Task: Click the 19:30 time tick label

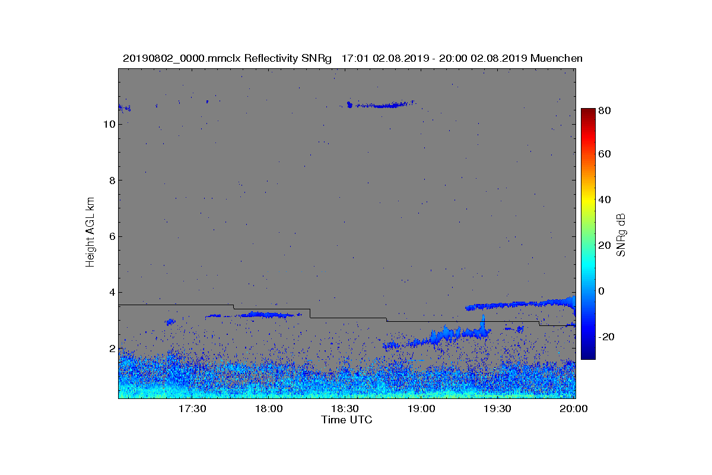Action: [x=497, y=408]
